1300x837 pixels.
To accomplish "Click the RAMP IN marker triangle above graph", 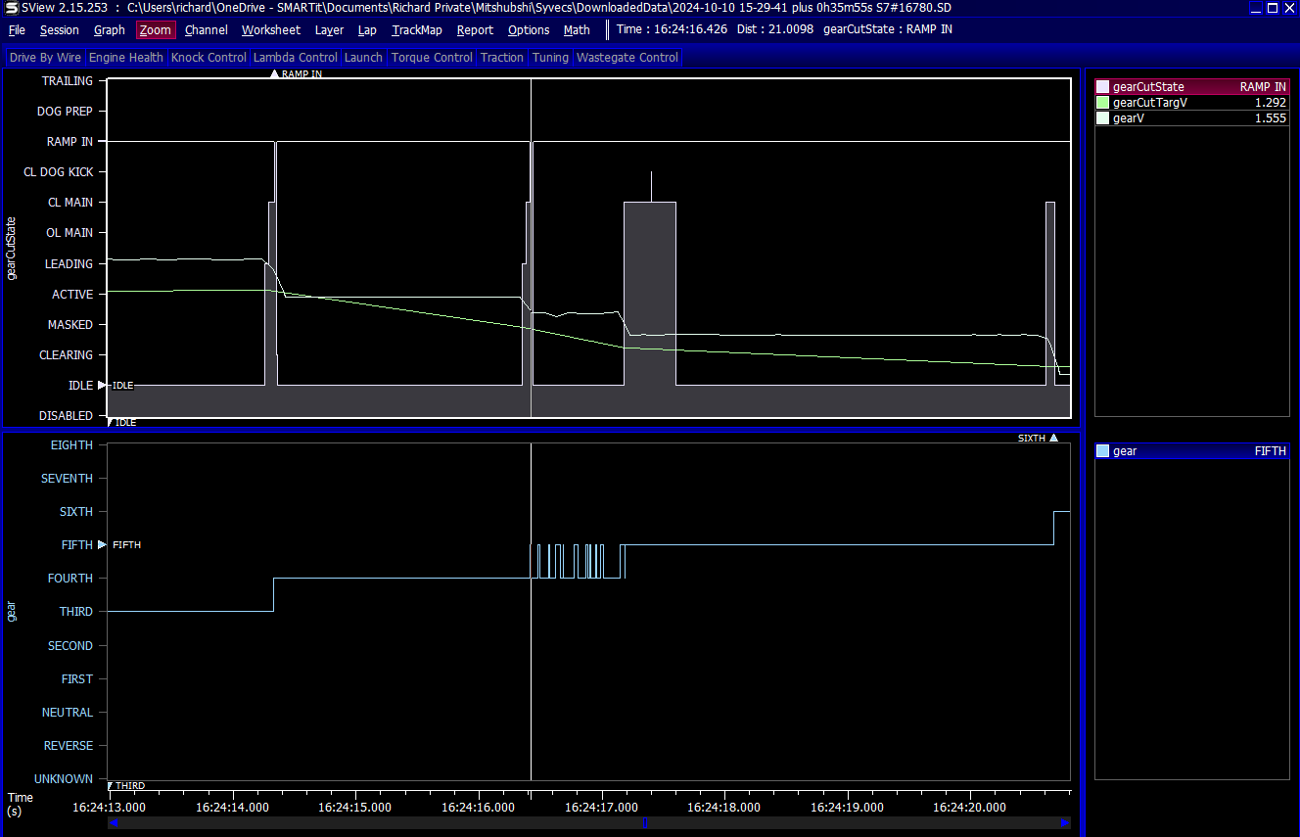I will click(274, 74).
